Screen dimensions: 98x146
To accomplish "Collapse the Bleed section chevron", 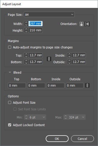I will coord(10,72).
